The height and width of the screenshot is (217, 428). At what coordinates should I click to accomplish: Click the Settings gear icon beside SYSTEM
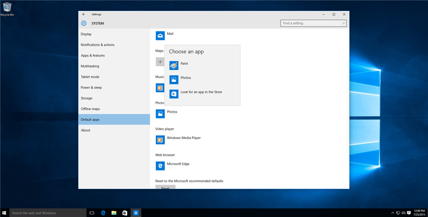click(x=84, y=23)
